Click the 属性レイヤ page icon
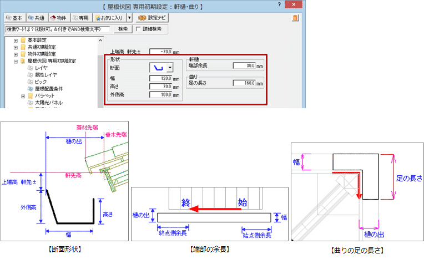This screenshot has width=424, height=259. click(x=31, y=75)
